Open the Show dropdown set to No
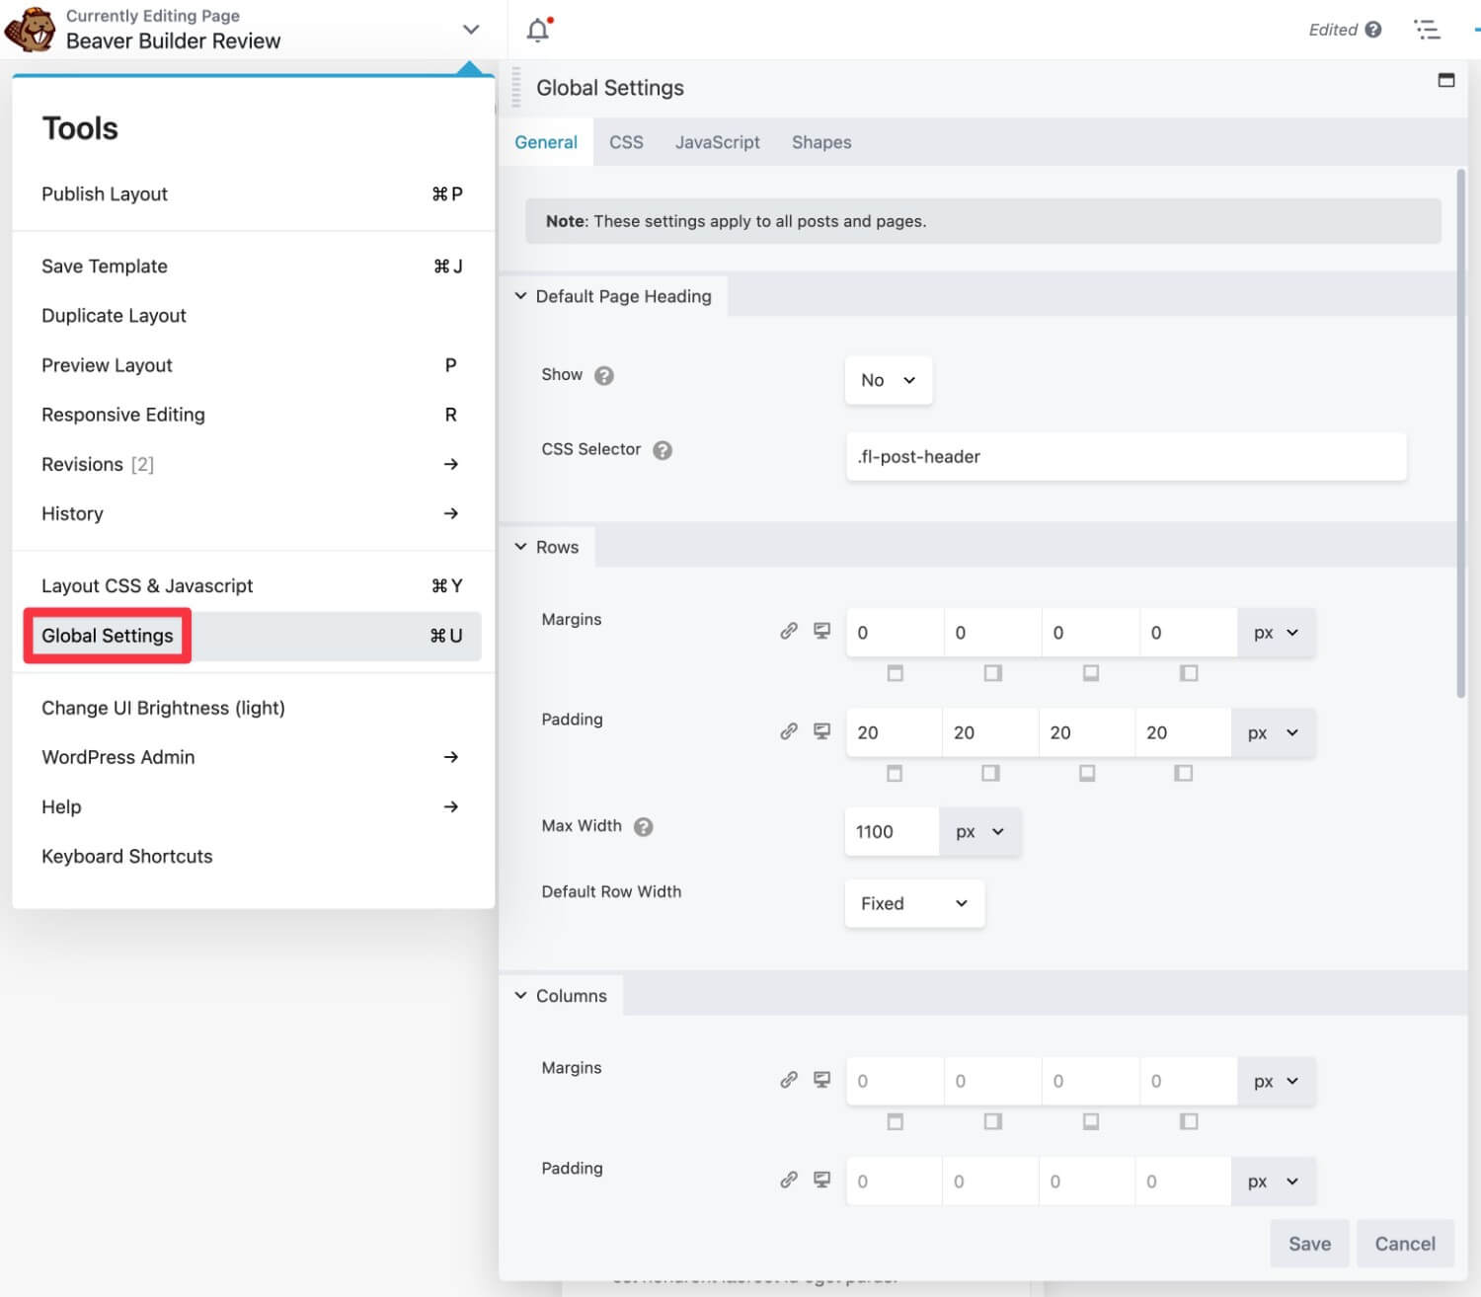Image resolution: width=1481 pixels, height=1297 pixels. pyautogui.click(x=889, y=380)
